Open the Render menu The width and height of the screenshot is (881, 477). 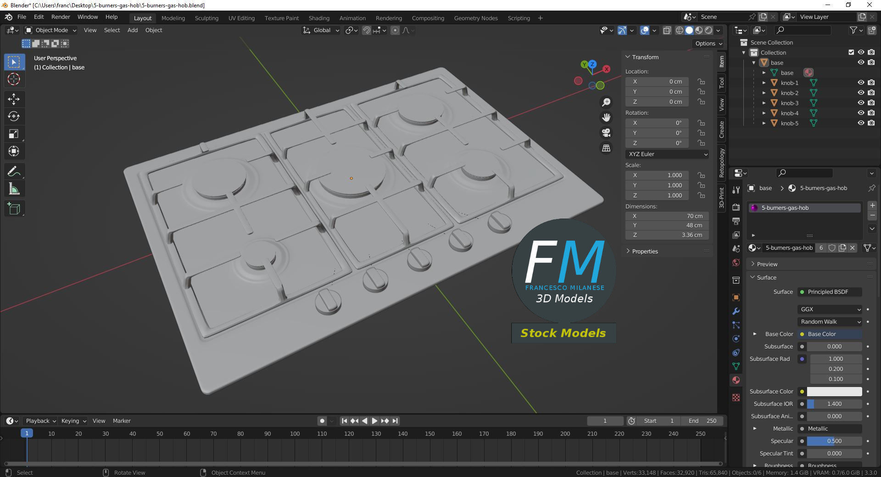coord(61,17)
